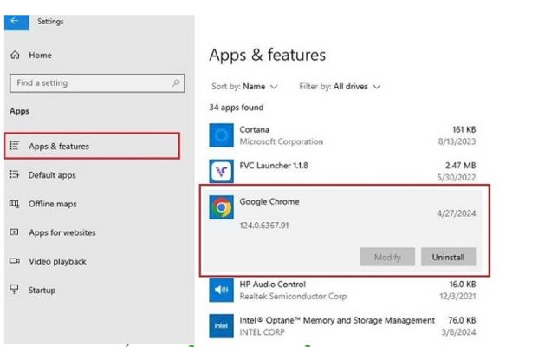
Task: Click the Video playback icon
Action: (x=14, y=261)
